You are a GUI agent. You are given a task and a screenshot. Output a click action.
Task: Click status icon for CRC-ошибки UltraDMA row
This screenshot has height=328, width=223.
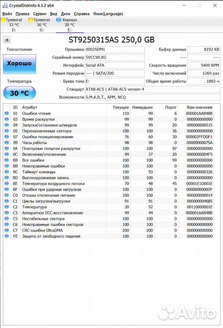[x=7, y=231]
